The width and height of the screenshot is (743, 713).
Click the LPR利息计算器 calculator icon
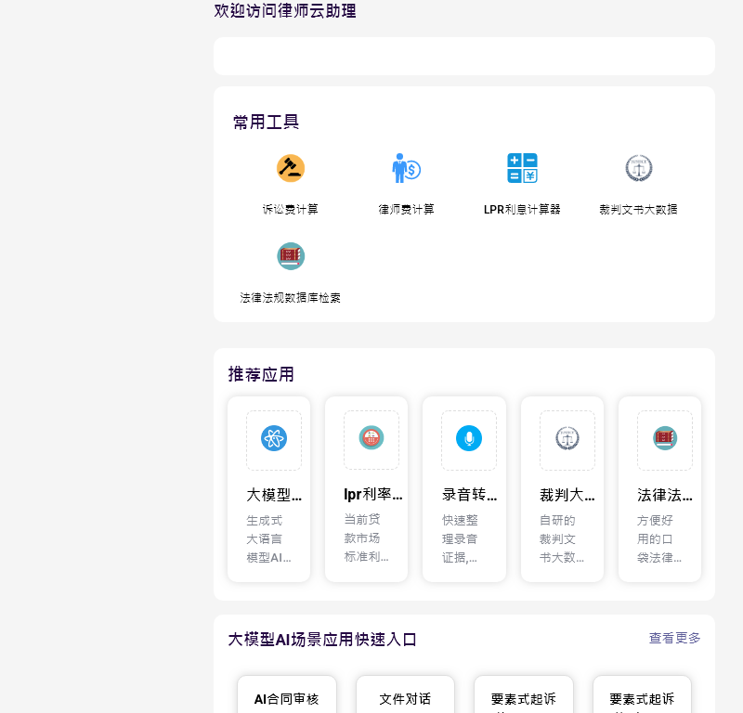click(522, 168)
